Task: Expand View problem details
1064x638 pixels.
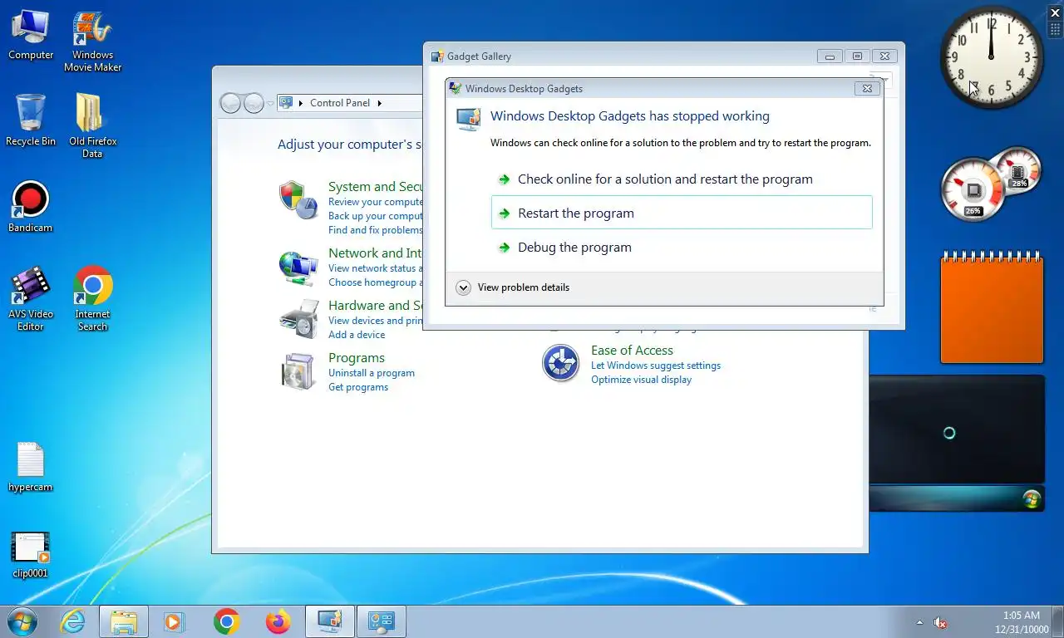Action: coord(513,287)
